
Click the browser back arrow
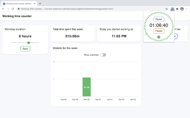click(x=3, y=9)
